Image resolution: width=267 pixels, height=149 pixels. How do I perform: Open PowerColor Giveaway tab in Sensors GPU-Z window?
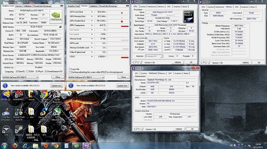pyautogui.click(x=108, y=6)
